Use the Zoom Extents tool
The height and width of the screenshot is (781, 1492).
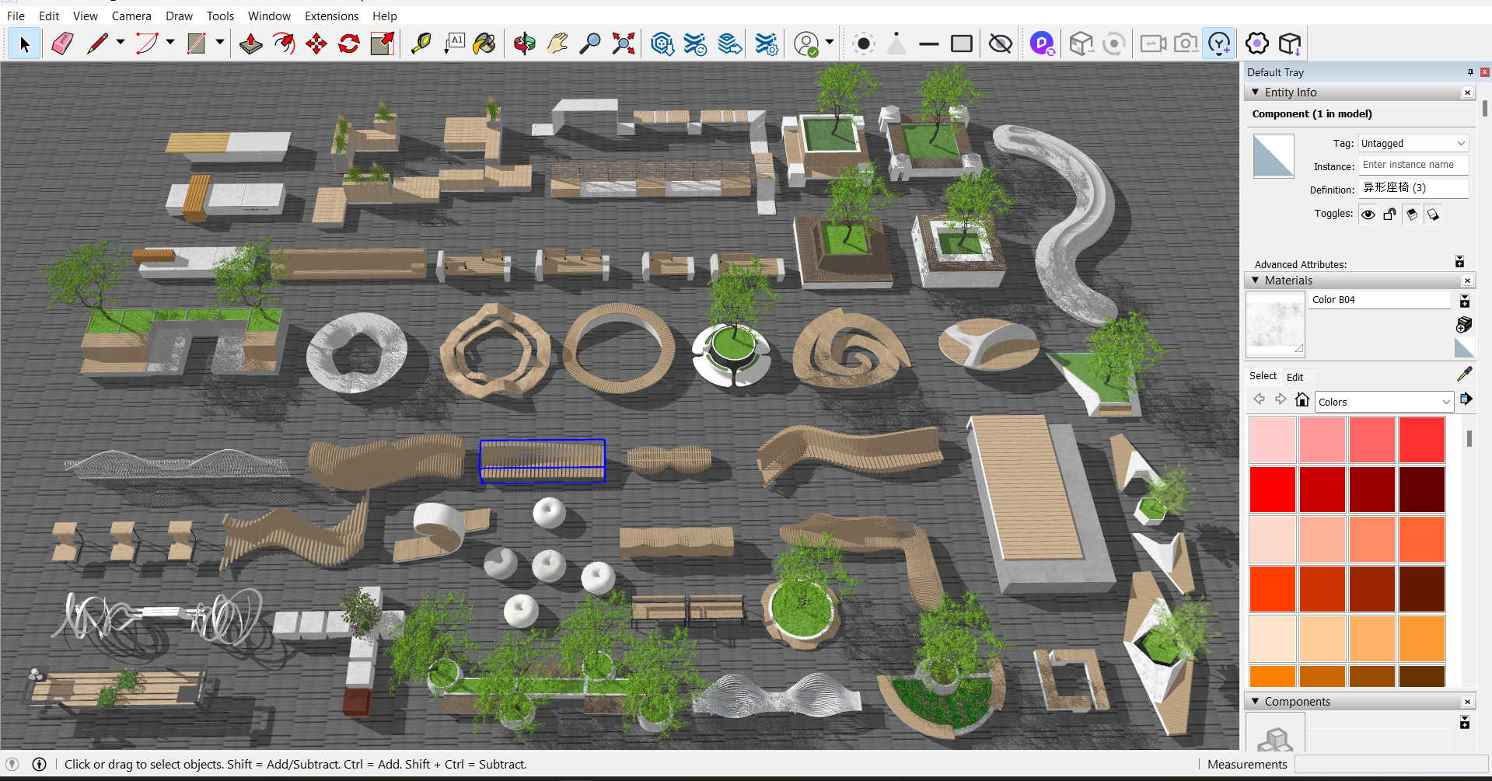click(624, 44)
